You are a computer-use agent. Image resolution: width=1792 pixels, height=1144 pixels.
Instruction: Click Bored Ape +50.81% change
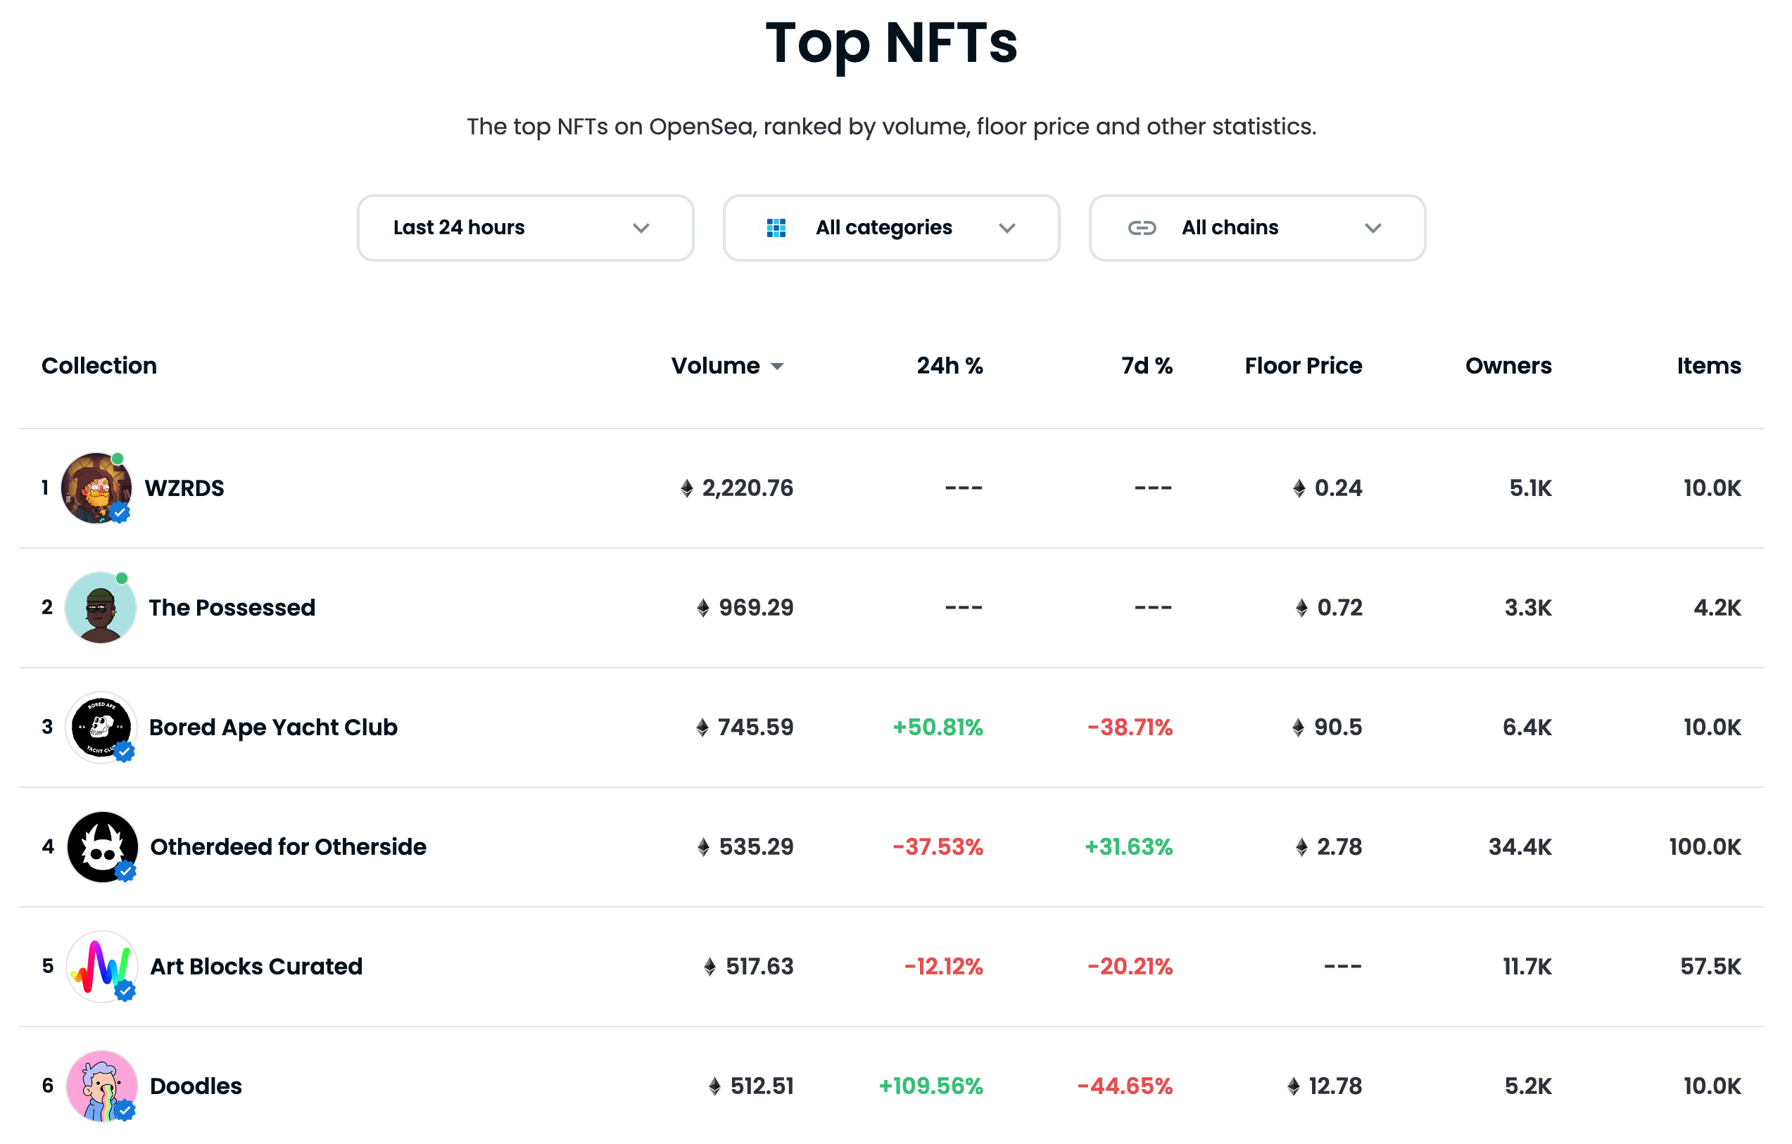(x=938, y=727)
